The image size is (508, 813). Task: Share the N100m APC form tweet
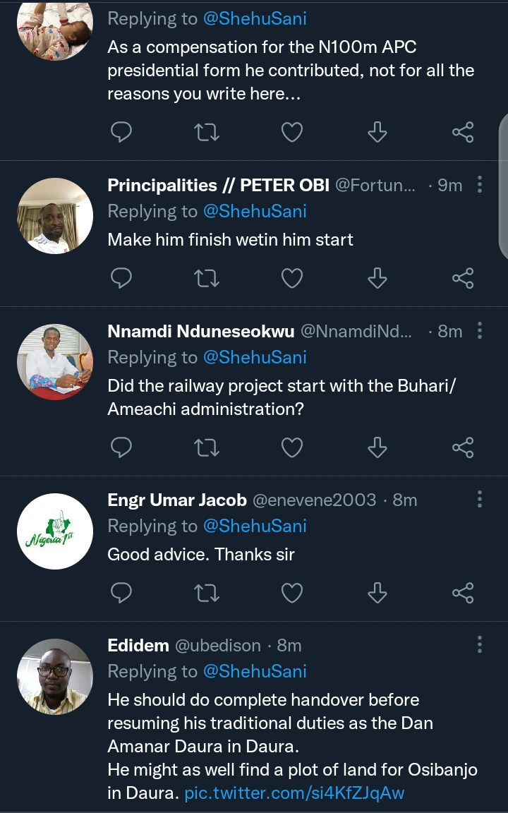[x=462, y=132]
